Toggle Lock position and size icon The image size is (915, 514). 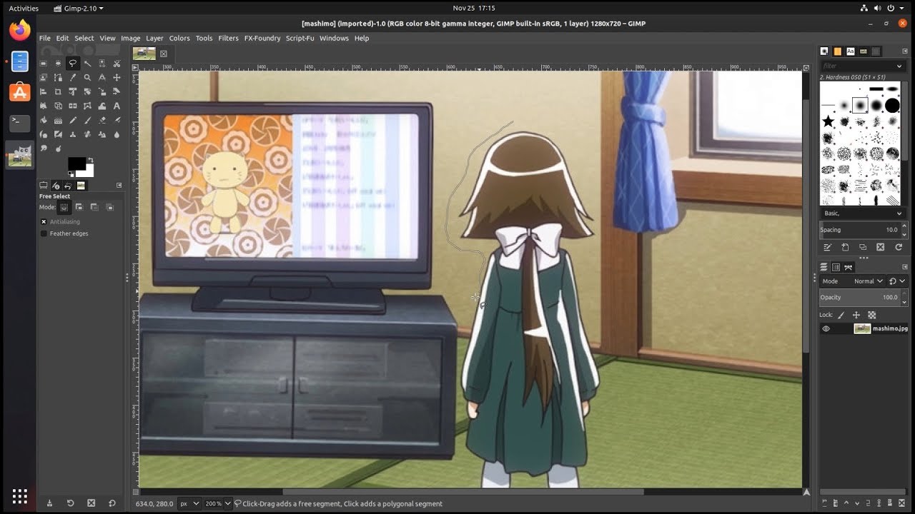coord(856,315)
